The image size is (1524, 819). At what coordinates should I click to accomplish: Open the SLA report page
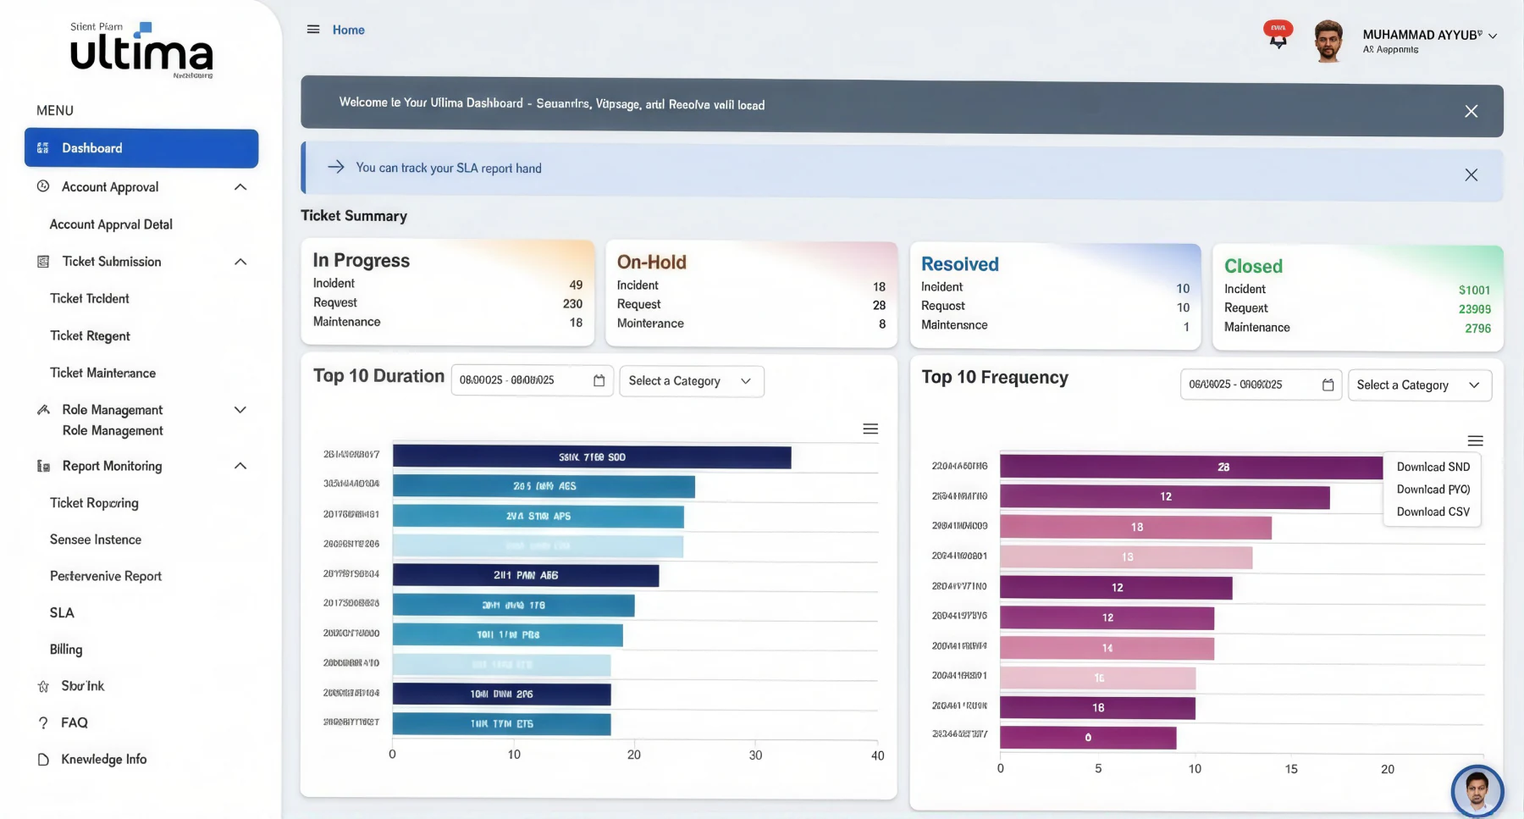pos(62,612)
